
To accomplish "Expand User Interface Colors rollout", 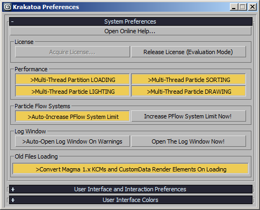I will pyautogui.click(x=131, y=200).
